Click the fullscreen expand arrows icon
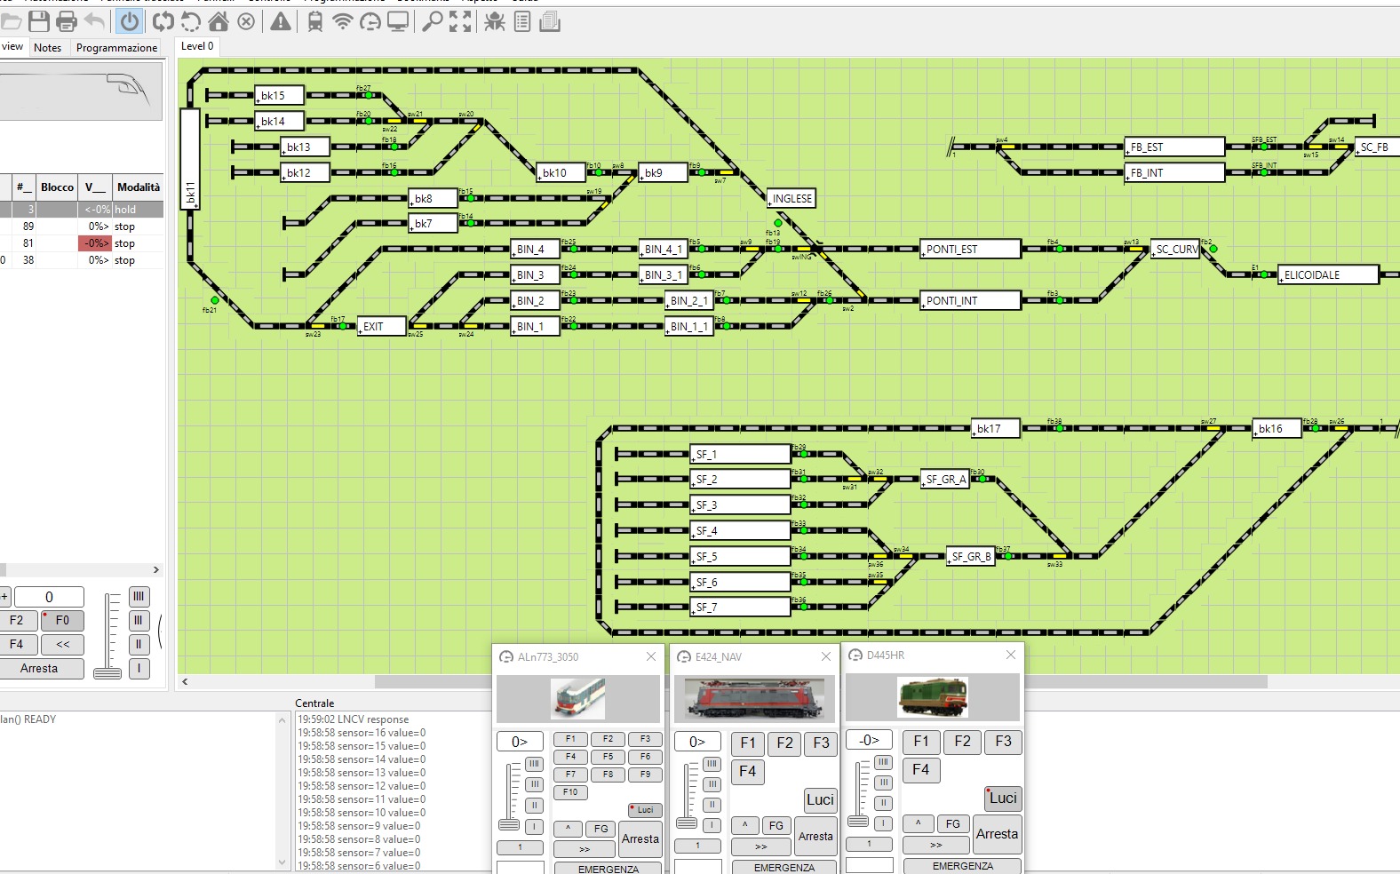 click(460, 21)
